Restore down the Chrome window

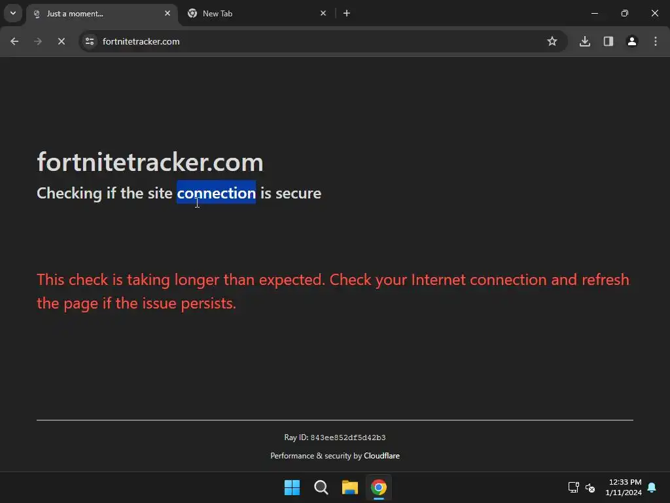(x=625, y=13)
